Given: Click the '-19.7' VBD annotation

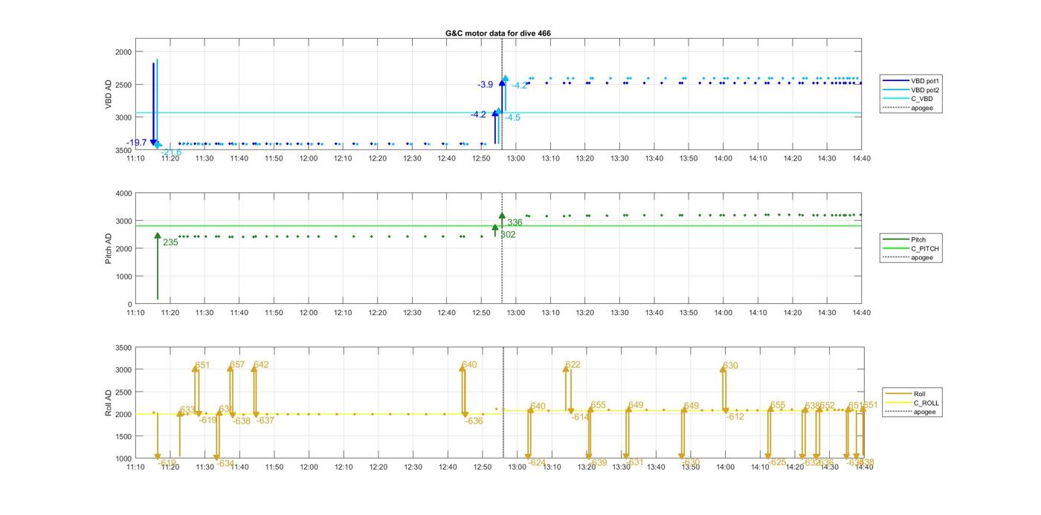Looking at the screenshot, I should coord(137,143).
